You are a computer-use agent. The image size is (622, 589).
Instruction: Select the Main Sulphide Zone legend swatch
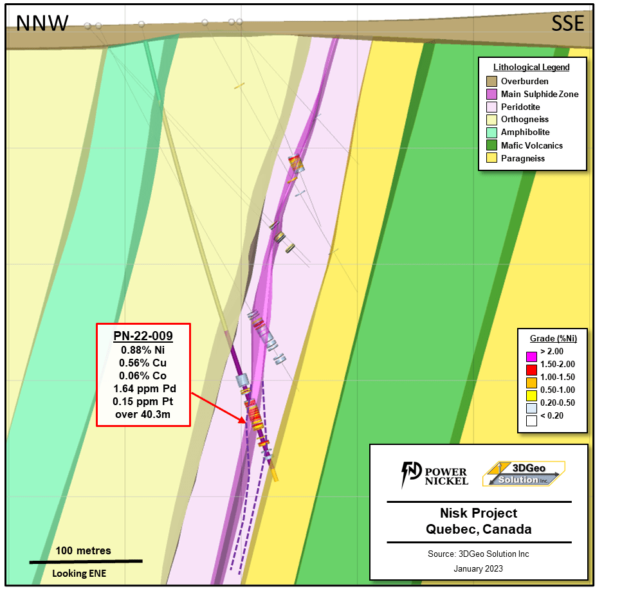click(492, 95)
